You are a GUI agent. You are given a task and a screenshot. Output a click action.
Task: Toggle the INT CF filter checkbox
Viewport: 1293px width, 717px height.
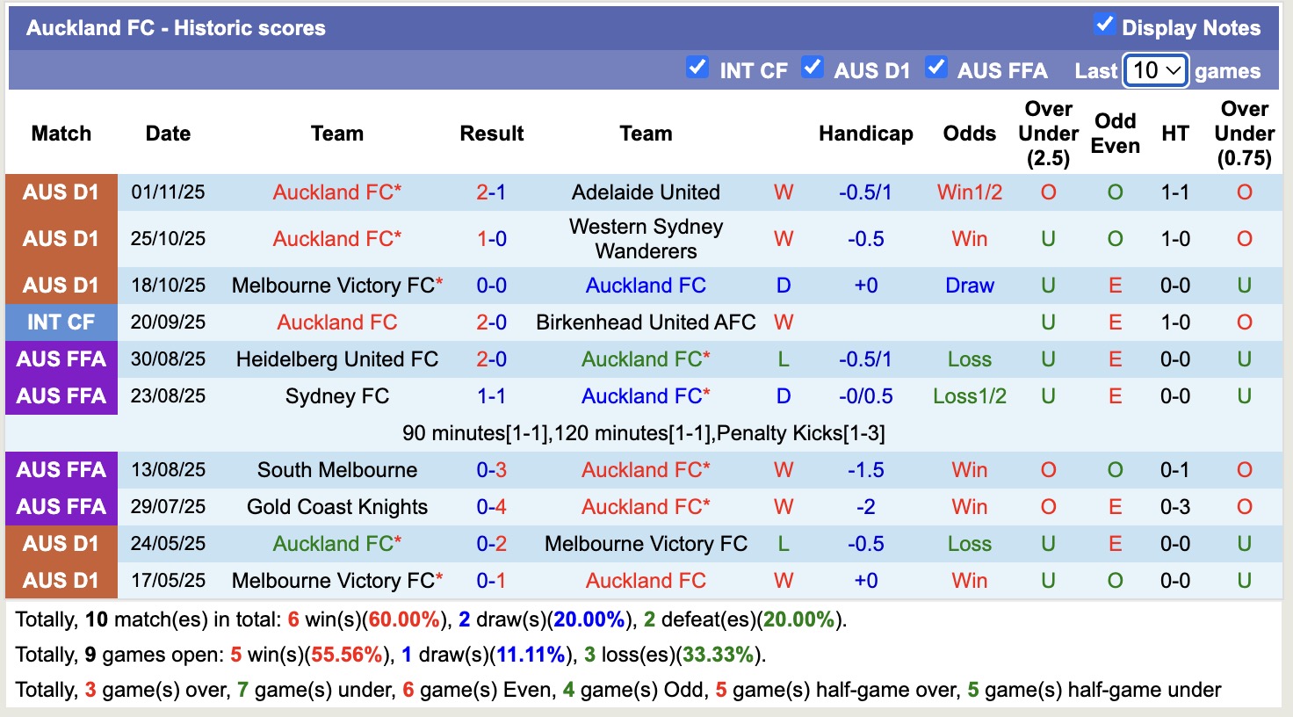pyautogui.click(x=697, y=68)
